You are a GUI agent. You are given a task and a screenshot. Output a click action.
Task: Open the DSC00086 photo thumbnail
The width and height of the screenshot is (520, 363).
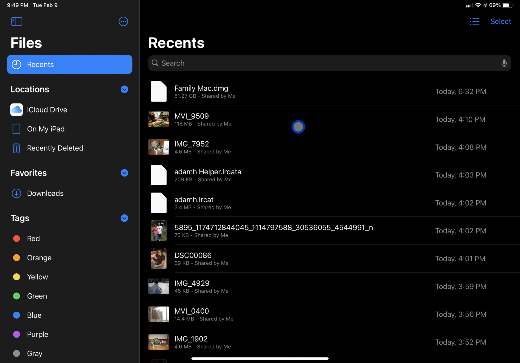[x=159, y=259]
